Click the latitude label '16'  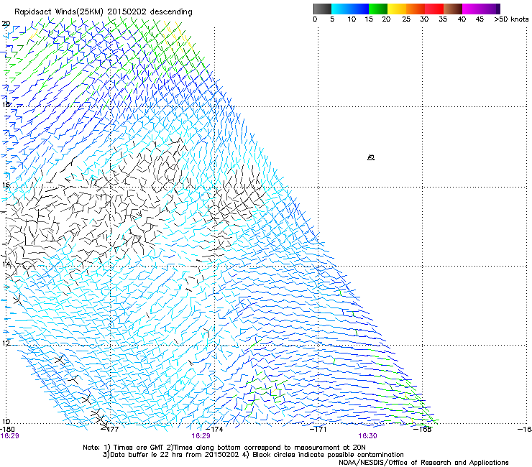[6, 185]
